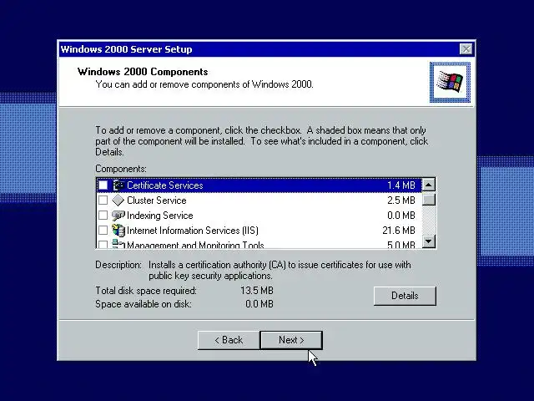Click the Indexing Service icon
534x401 pixels.
118,216
